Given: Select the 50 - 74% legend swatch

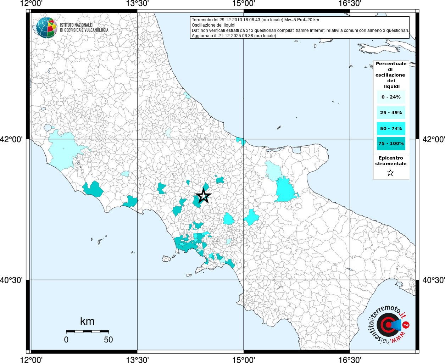Looking at the screenshot, I should 391,128.
